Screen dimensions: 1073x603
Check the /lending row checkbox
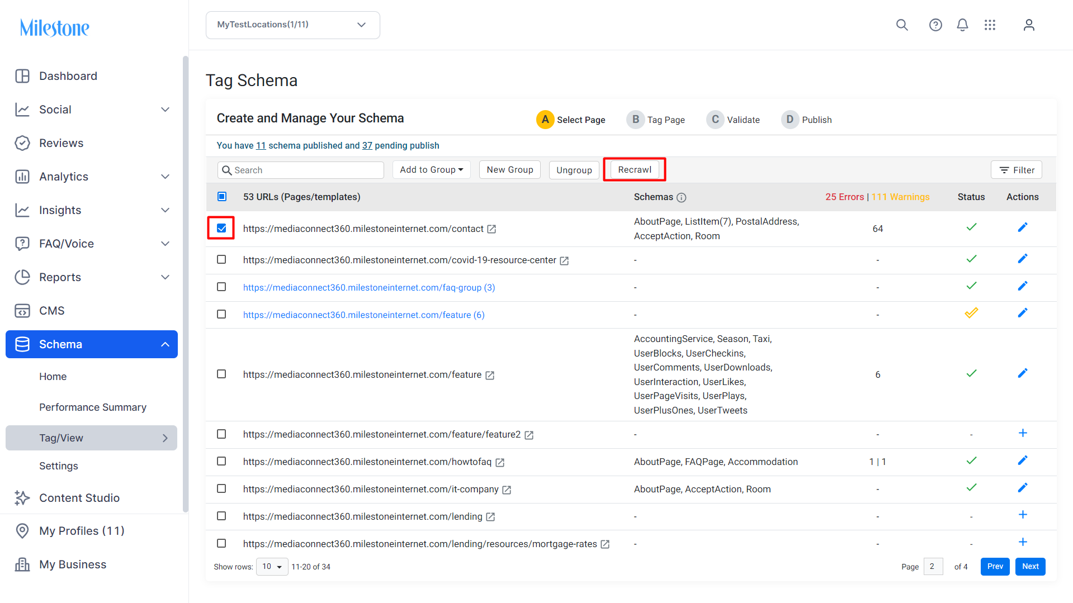coord(221,516)
